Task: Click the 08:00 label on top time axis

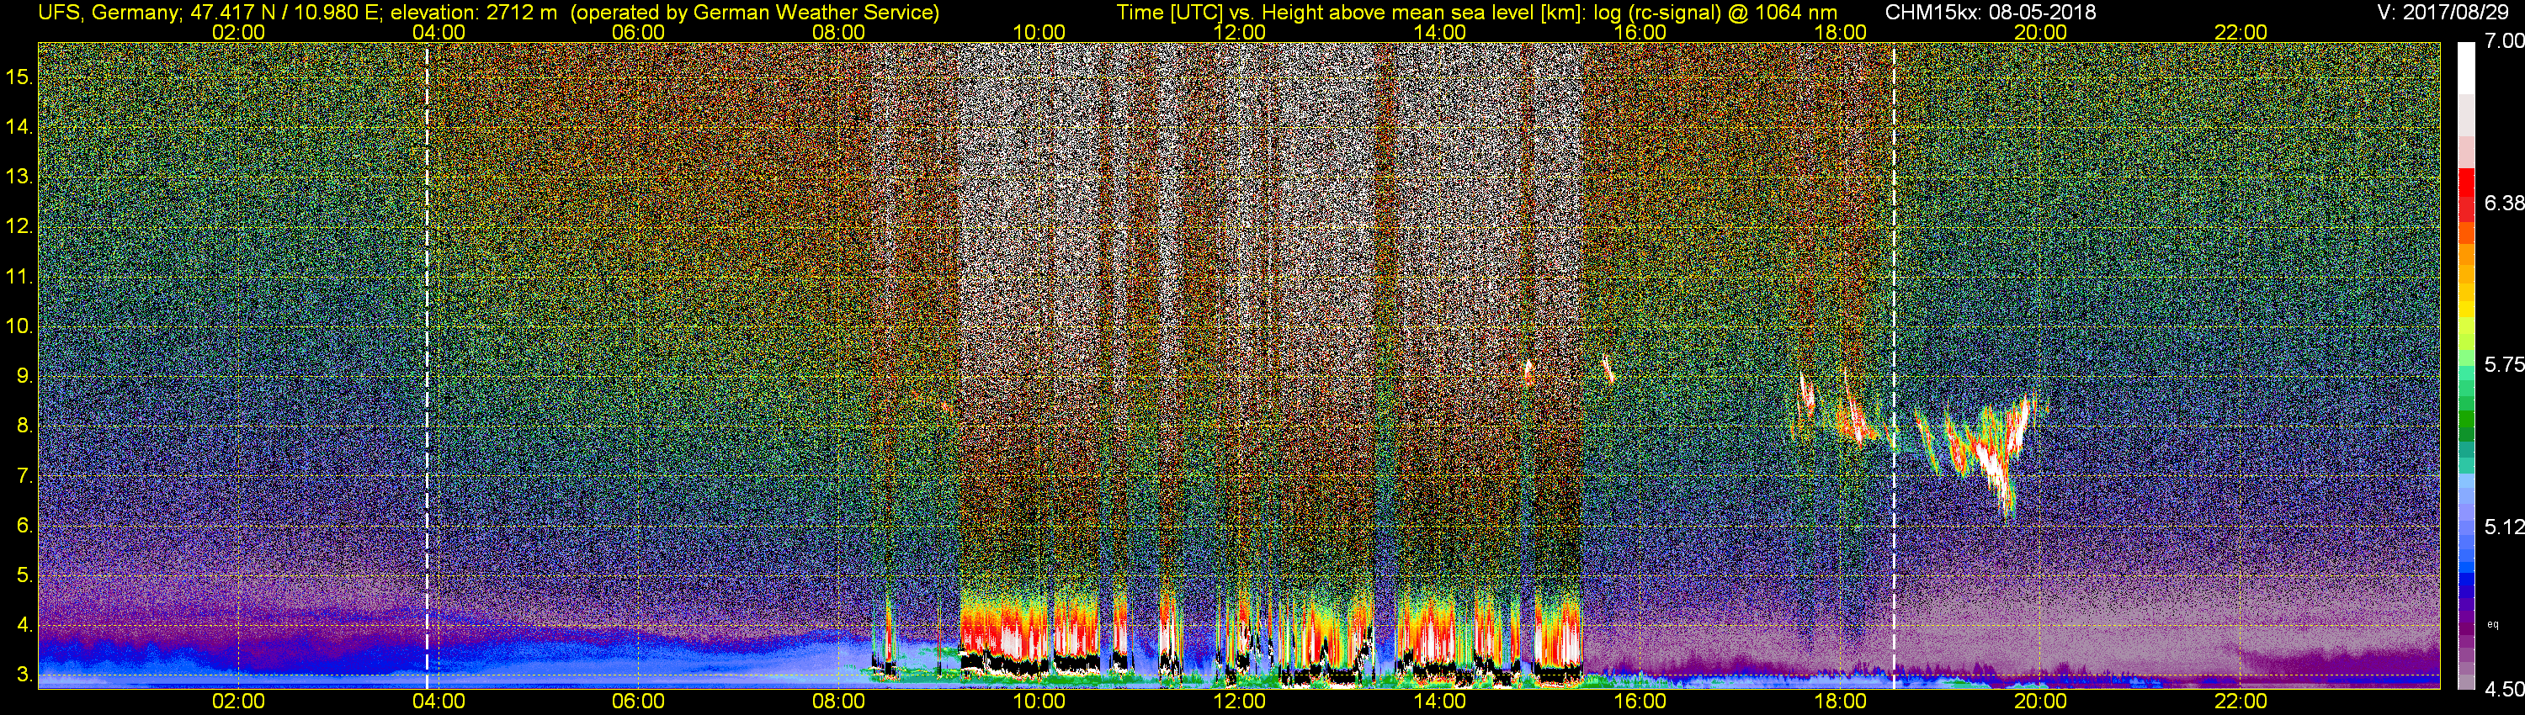Action: (x=839, y=32)
